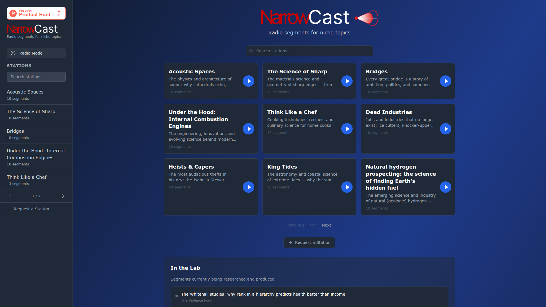This screenshot has width=546, height=307.
Task: Upvote arrow on Product Hunt badge
Action: coord(59,11)
